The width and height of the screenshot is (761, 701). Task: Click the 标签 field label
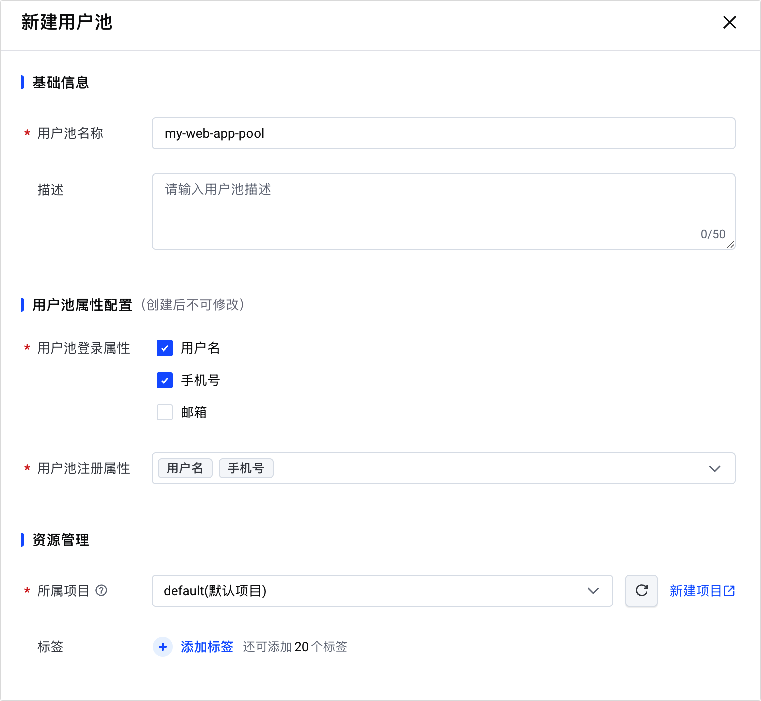pos(50,647)
